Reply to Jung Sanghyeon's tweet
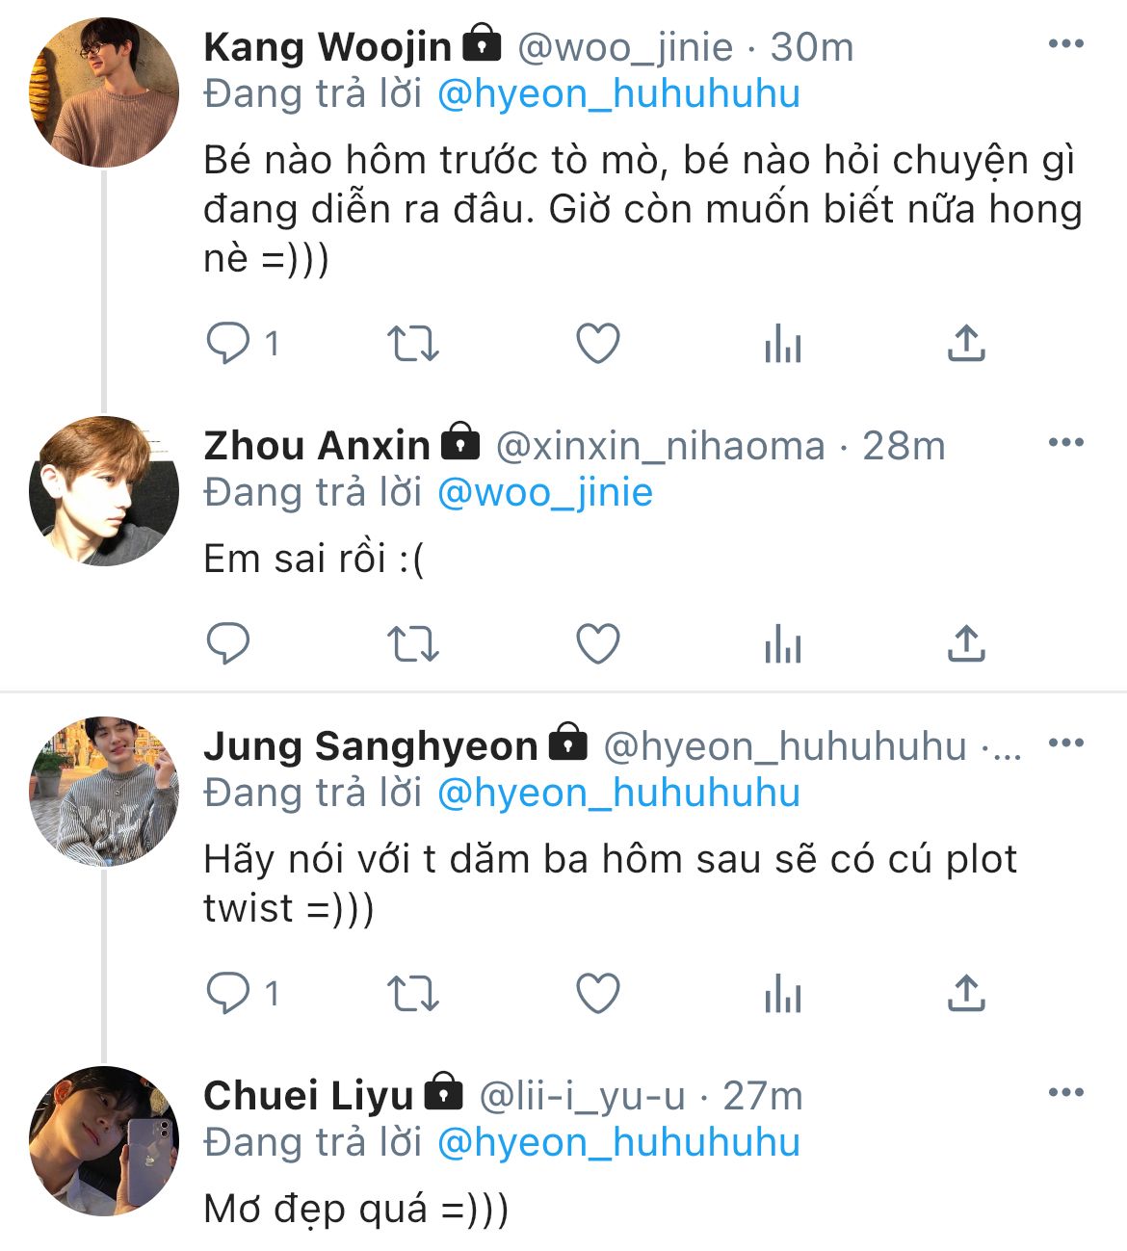1127x1251 pixels. [228, 993]
